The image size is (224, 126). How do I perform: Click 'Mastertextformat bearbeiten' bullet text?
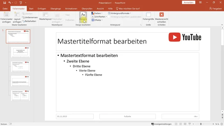click(89, 56)
